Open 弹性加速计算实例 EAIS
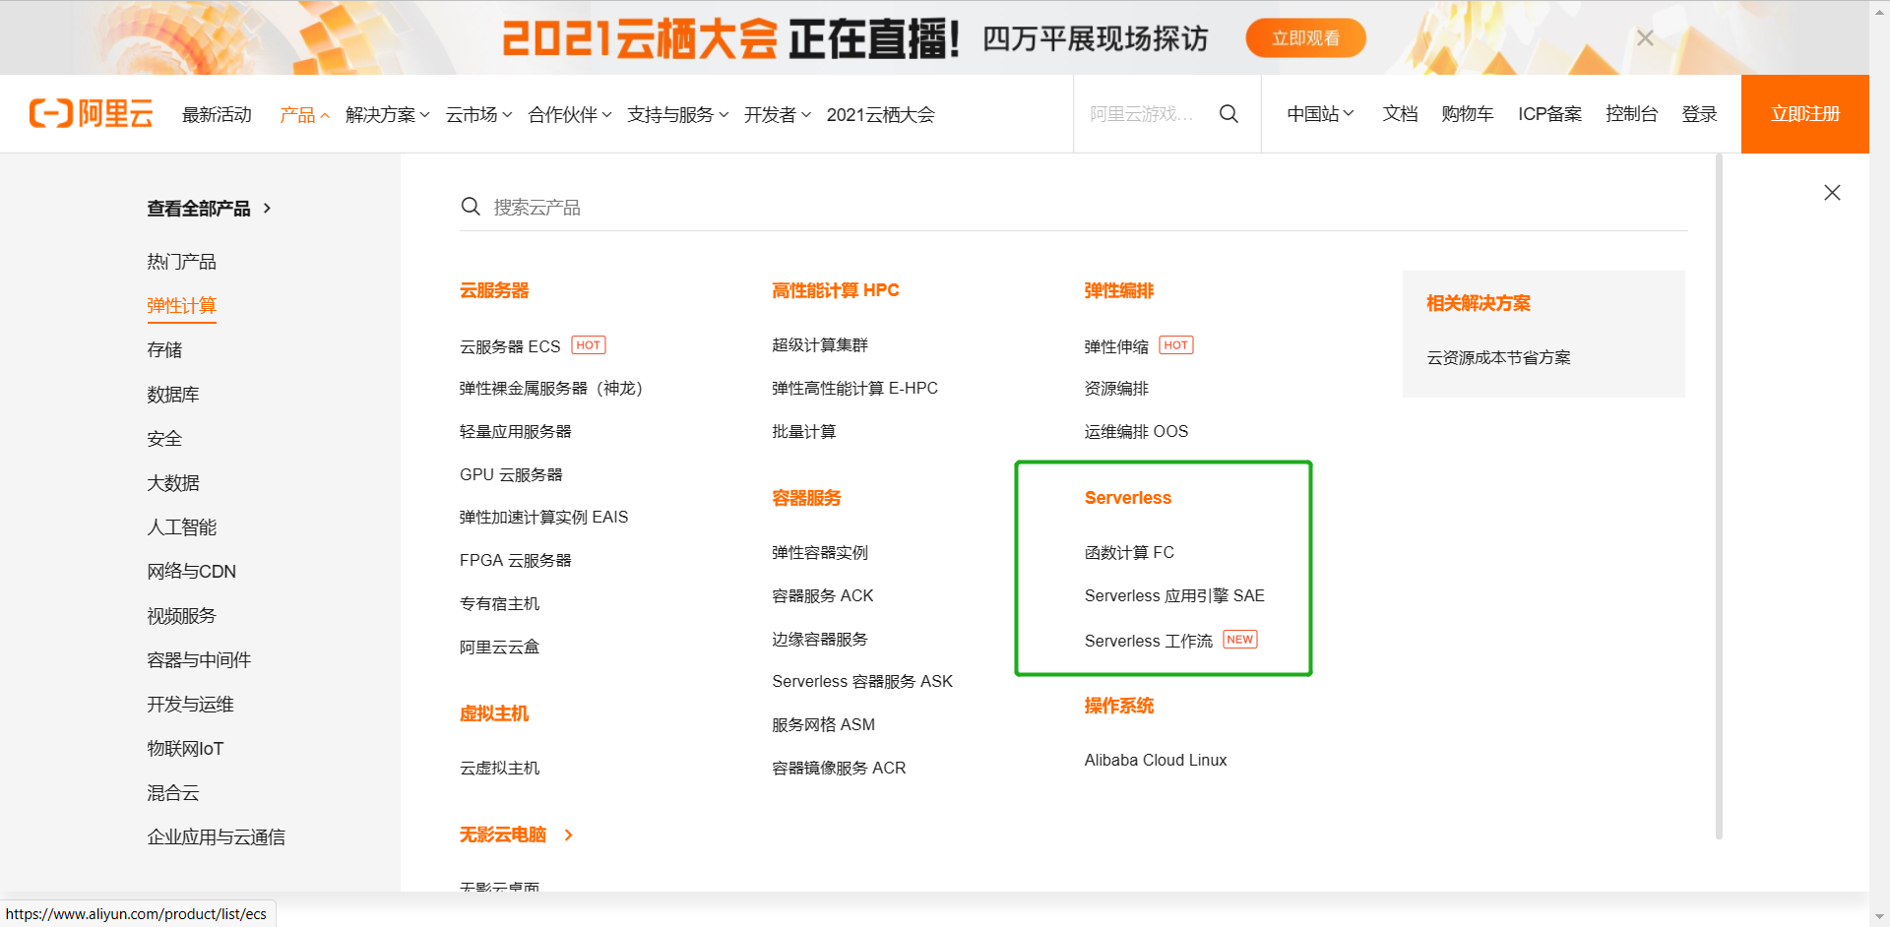Screen dimensions: 1890x927 point(543,518)
